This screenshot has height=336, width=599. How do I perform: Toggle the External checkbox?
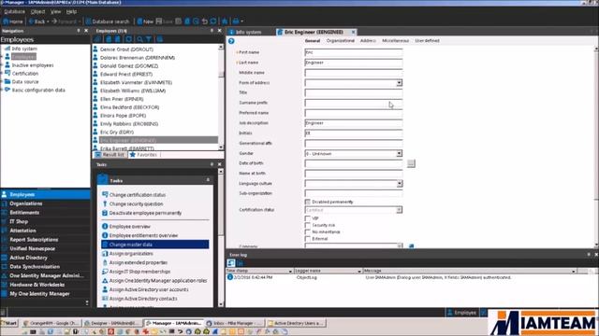(308, 239)
